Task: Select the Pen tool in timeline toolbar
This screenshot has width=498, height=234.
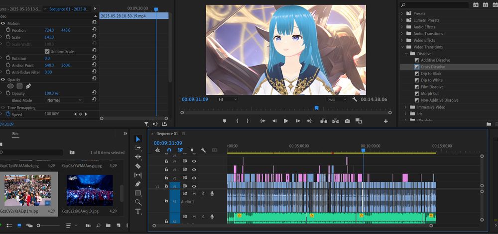Action: (138, 184)
